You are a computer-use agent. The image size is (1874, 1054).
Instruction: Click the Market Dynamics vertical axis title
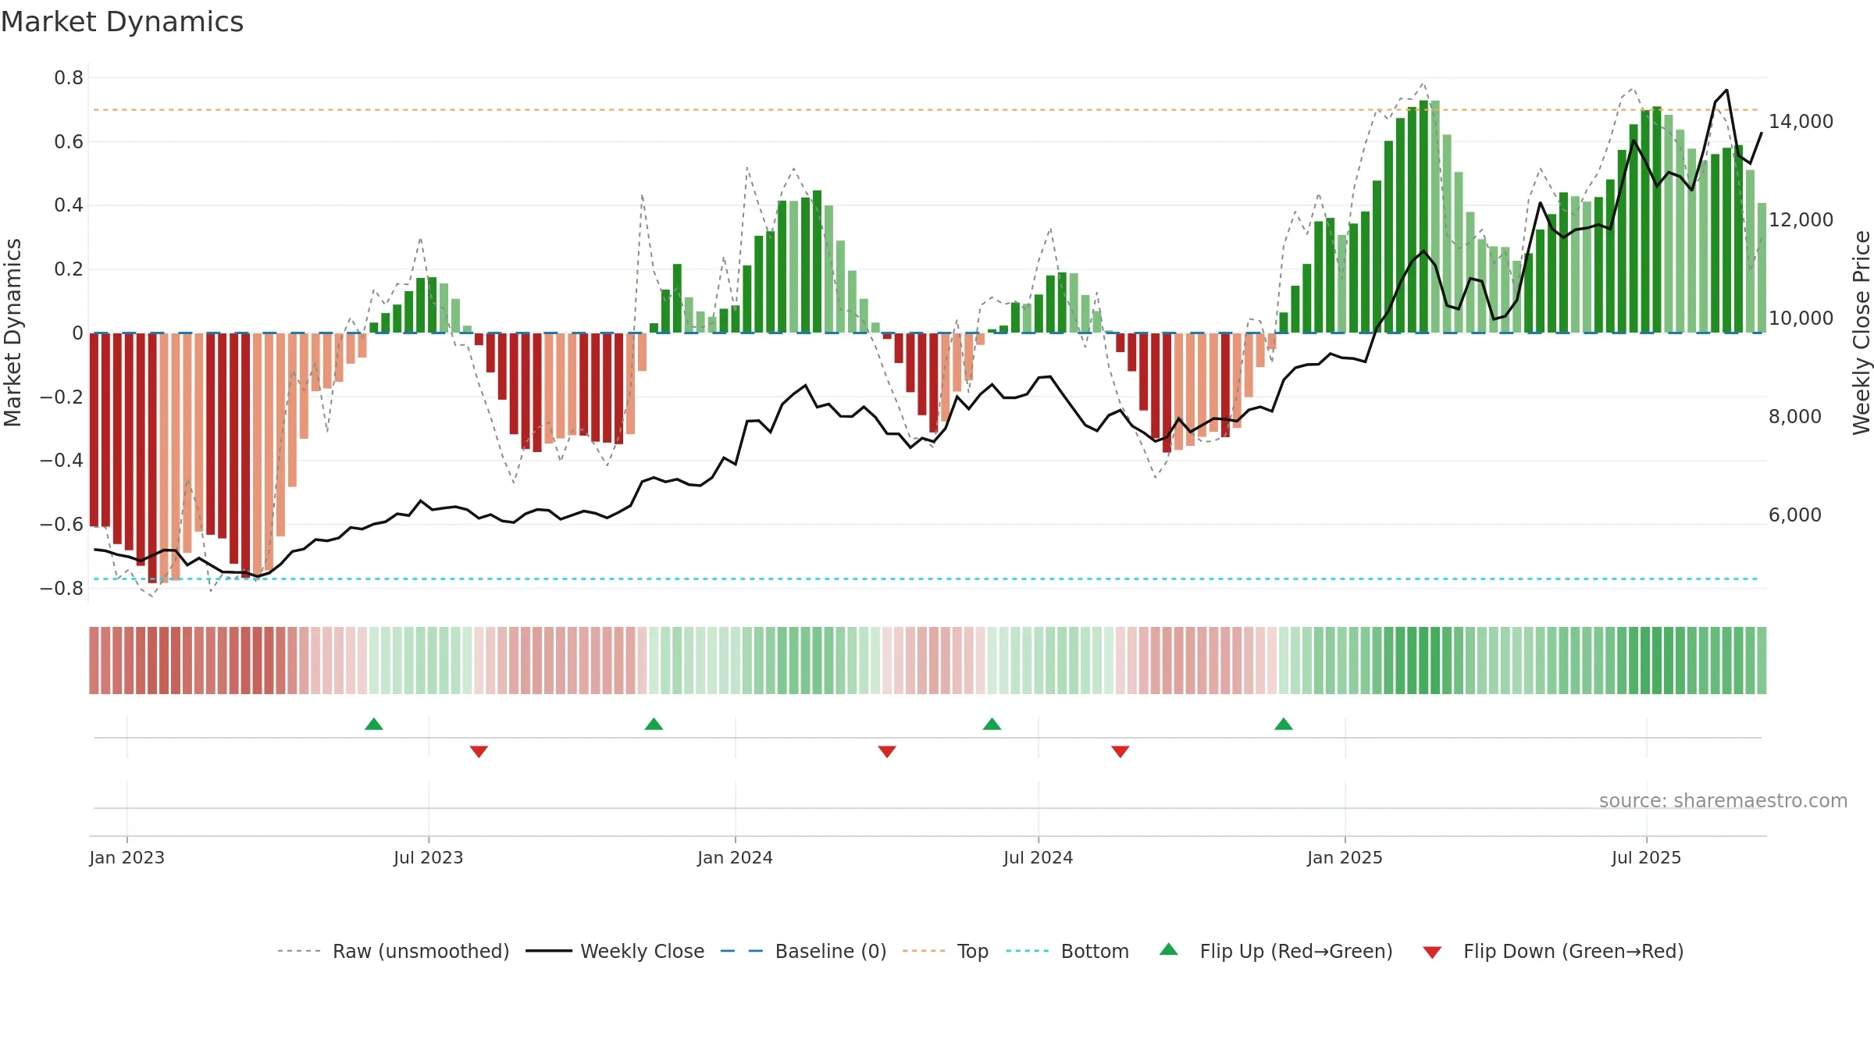click(12, 333)
